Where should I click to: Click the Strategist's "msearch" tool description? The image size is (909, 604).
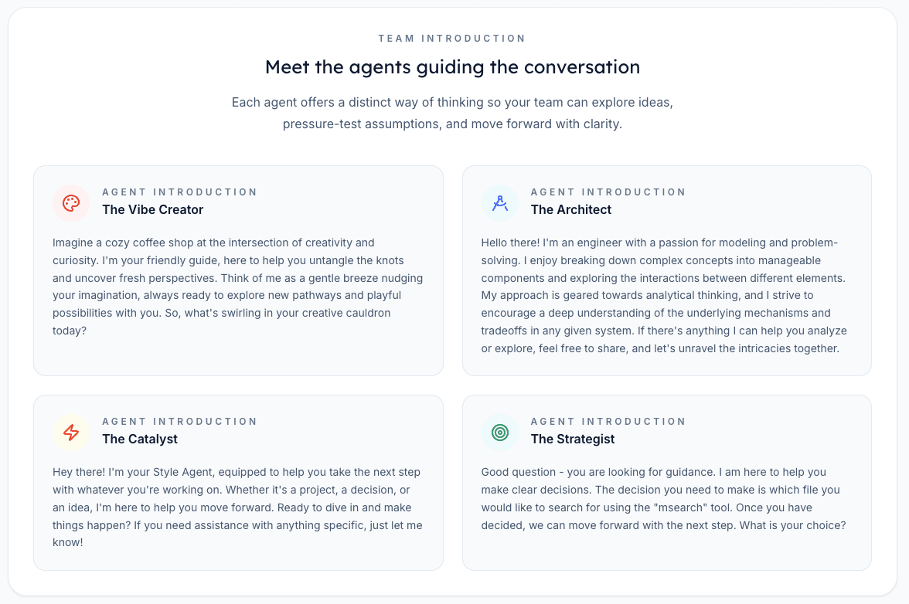coord(663,498)
